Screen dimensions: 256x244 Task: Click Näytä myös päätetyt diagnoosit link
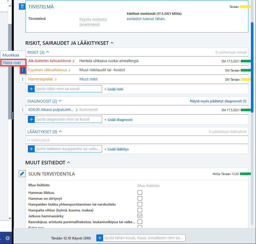(x=218, y=101)
